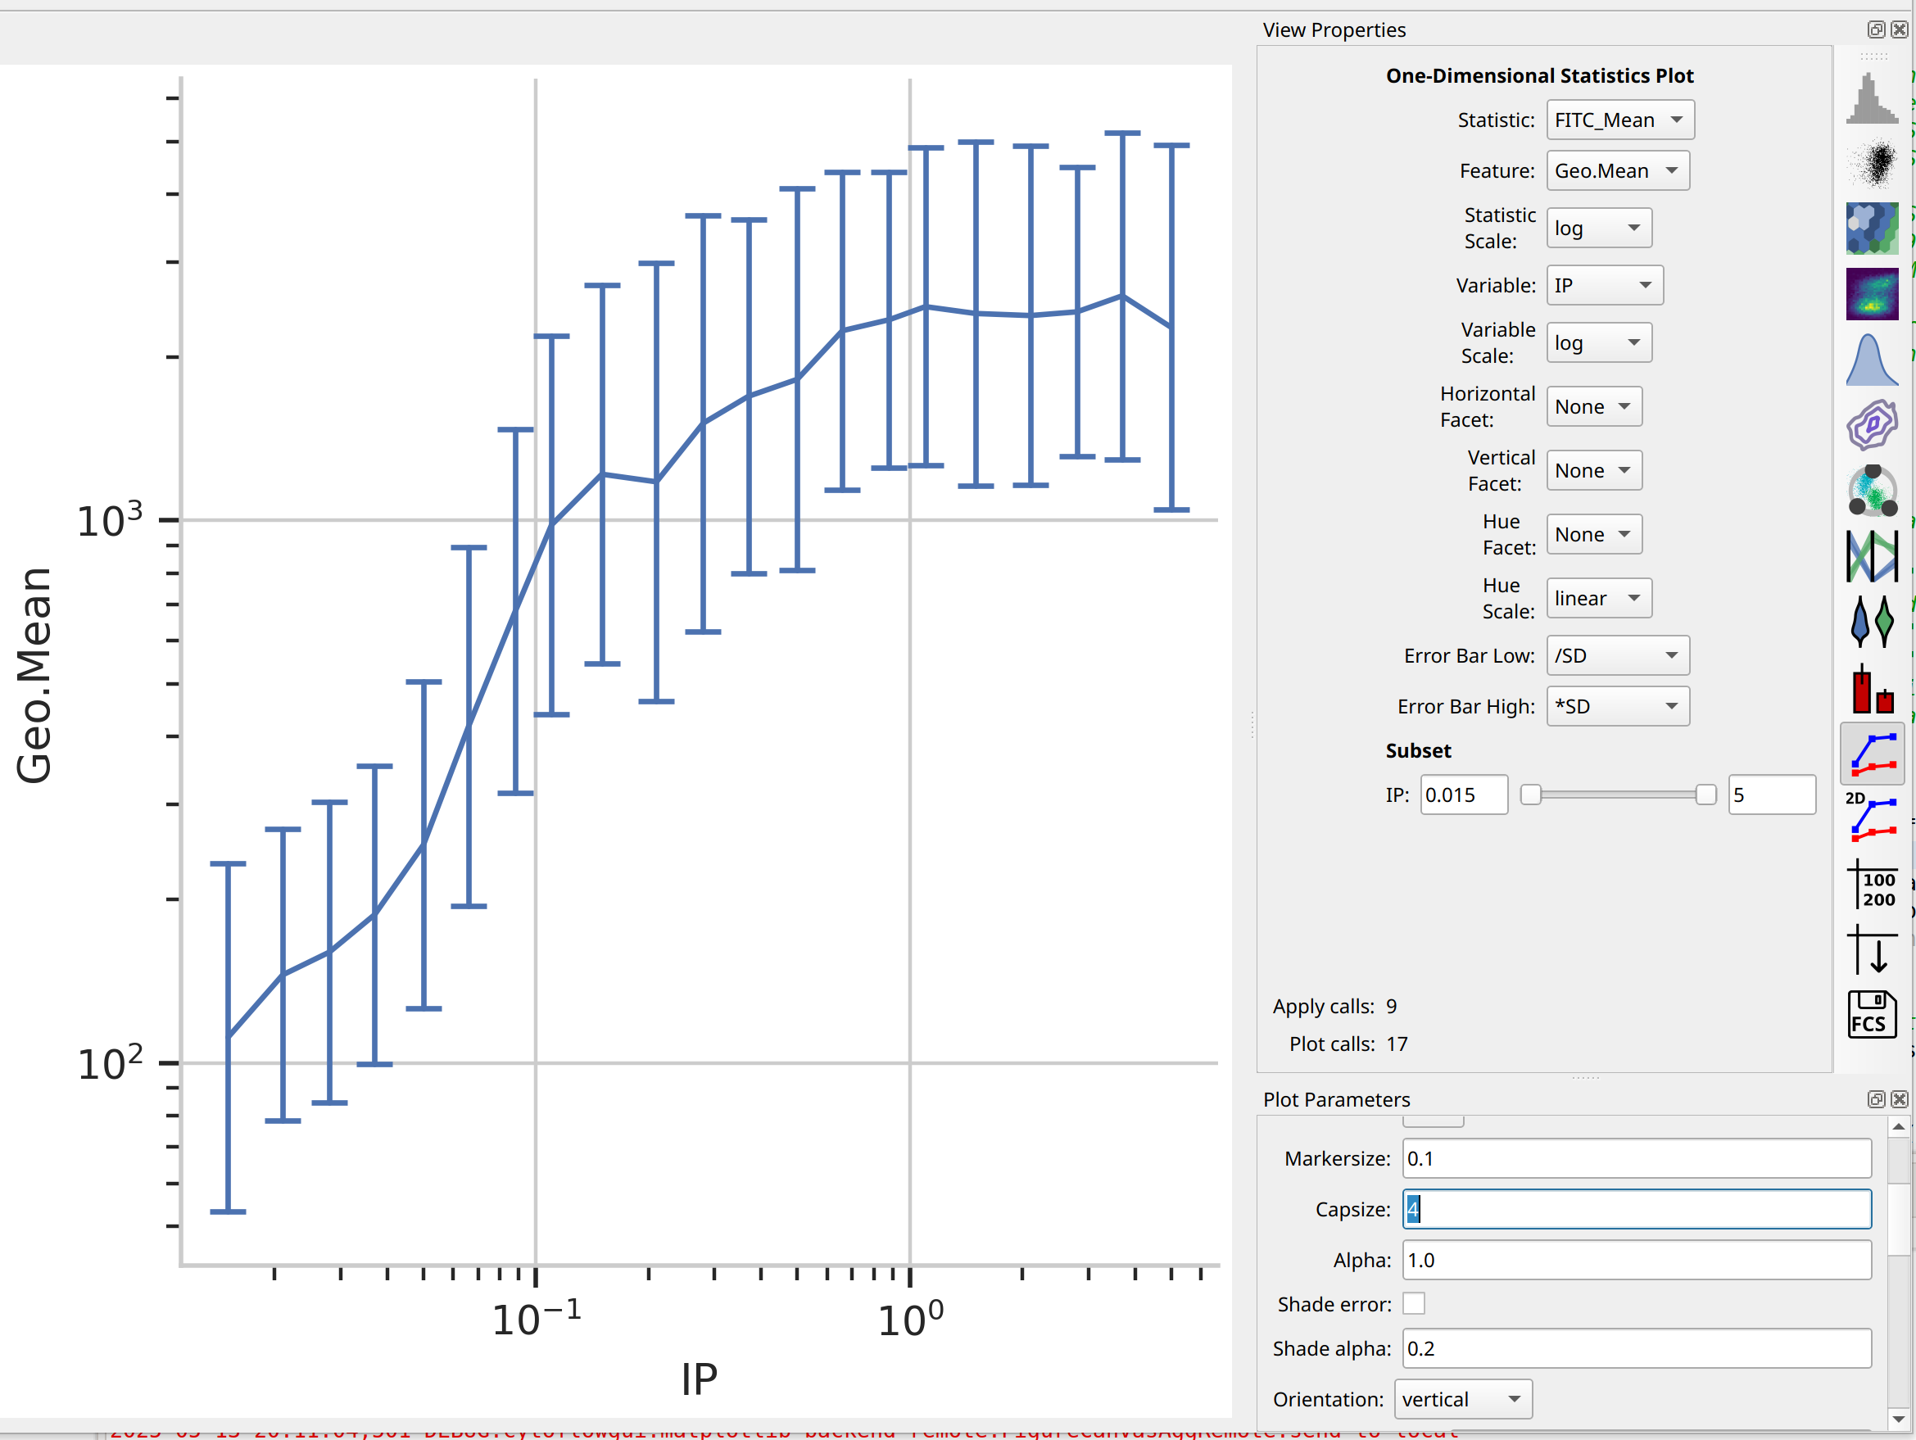The height and width of the screenshot is (1440, 1916).
Task: Open the Statistic FITC_Mean dropdown
Action: coord(1619,120)
